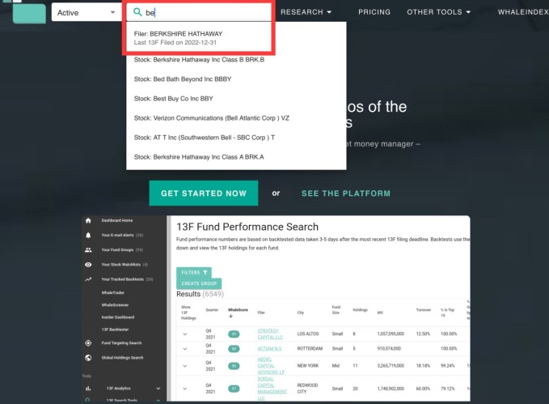
Task: Expand holdings for ABDIEL CAPITAL ADVISORS row
Action: (185, 366)
